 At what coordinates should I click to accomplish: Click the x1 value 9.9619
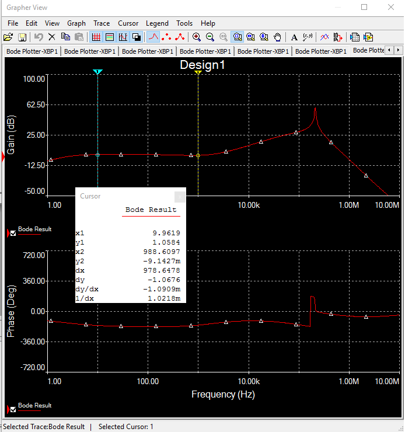pos(166,233)
